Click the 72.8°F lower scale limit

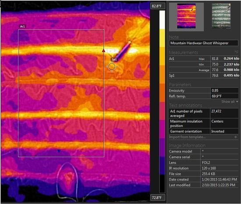click(x=157, y=197)
